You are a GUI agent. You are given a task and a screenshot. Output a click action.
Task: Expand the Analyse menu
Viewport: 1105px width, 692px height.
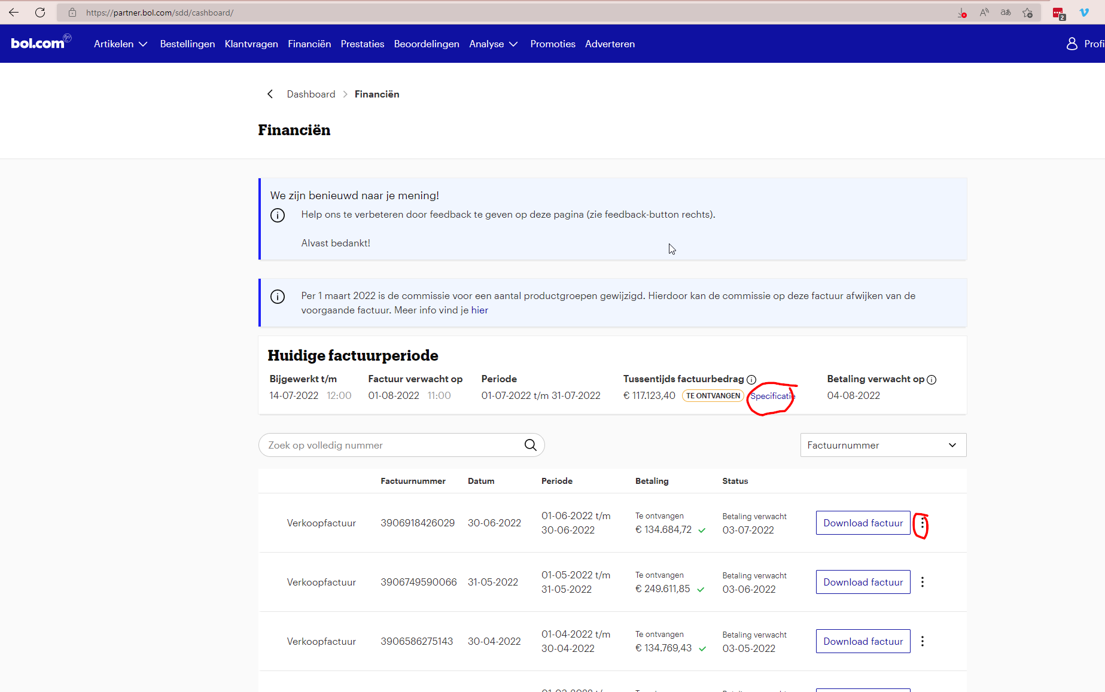(x=493, y=44)
